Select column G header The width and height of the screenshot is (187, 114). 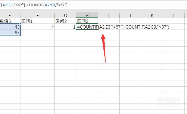(65, 15)
